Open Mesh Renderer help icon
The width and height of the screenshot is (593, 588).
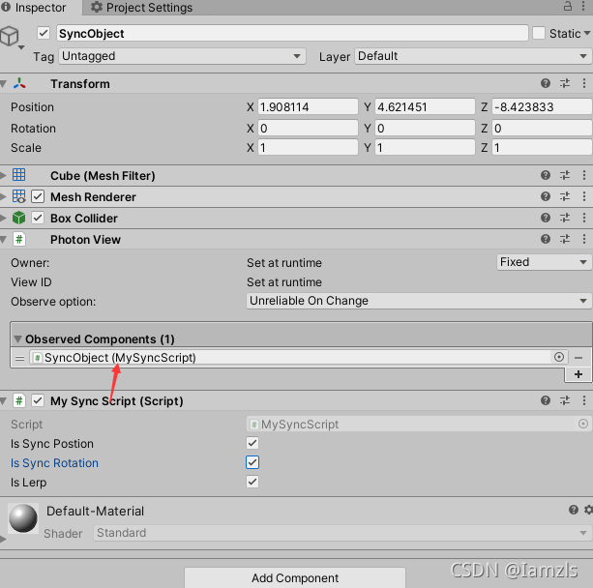[545, 196]
